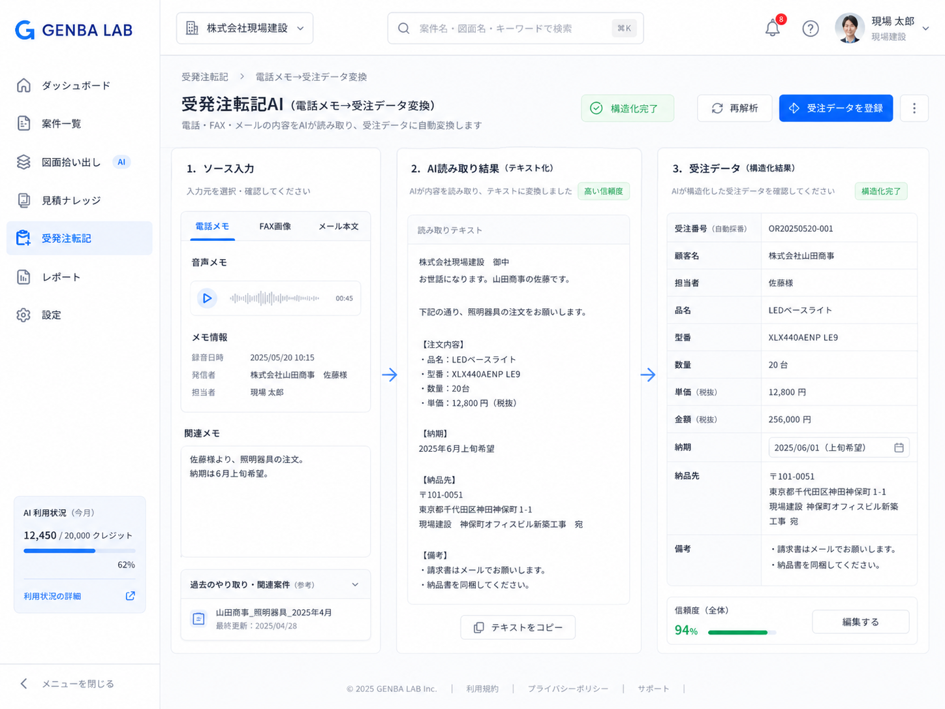This screenshot has height=709, width=945.
Task: Open the help question mark icon
Action: point(811,29)
